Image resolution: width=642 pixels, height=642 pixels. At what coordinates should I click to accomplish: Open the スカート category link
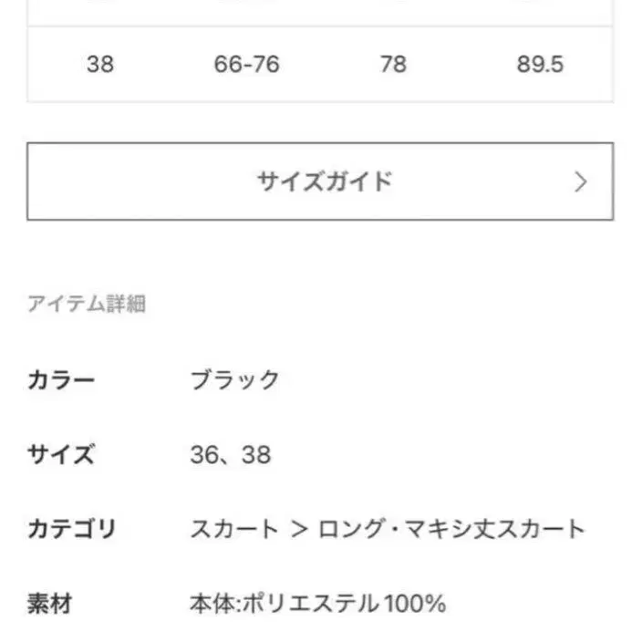(233, 528)
